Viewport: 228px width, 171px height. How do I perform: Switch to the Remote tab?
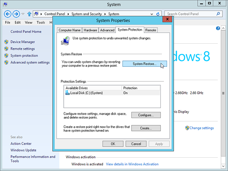point(151,30)
